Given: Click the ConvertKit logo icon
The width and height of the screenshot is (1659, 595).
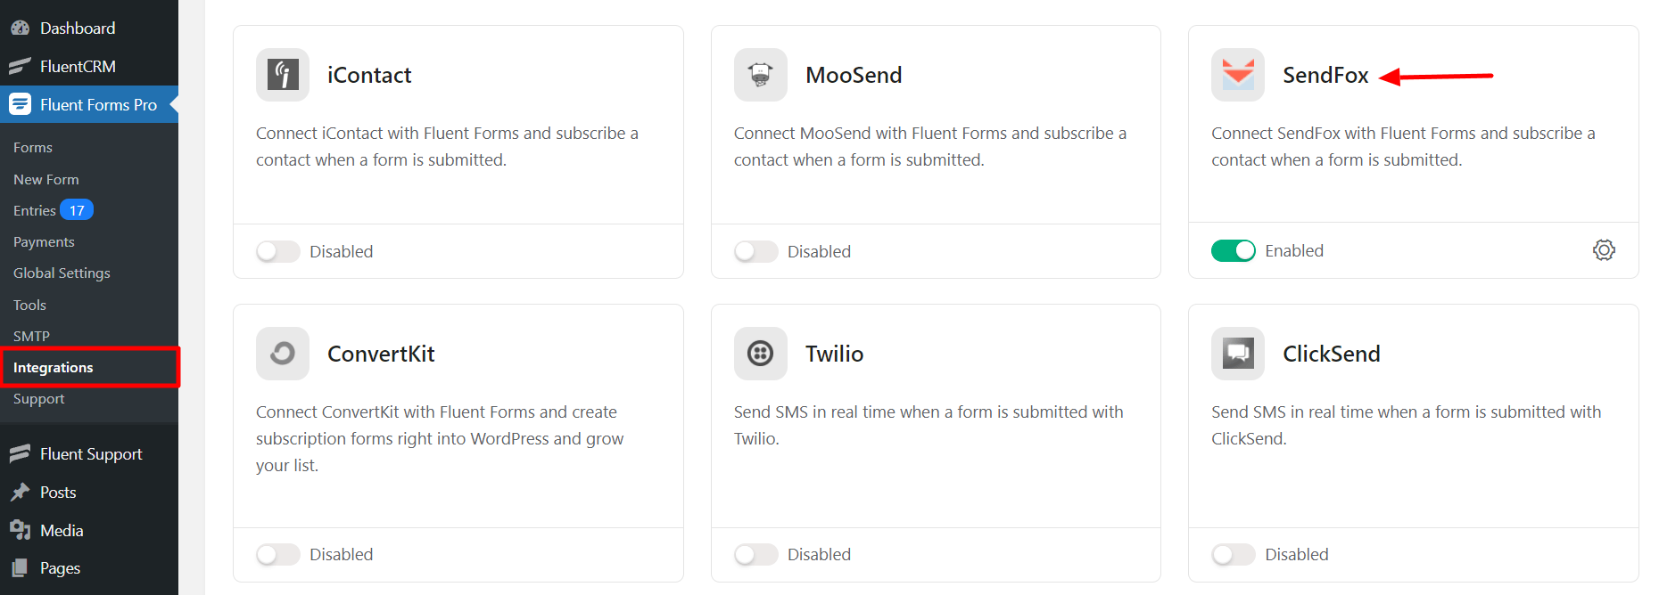Looking at the screenshot, I should click(x=283, y=354).
